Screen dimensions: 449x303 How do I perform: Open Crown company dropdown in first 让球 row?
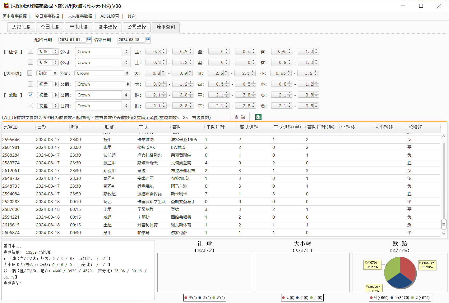point(103,51)
